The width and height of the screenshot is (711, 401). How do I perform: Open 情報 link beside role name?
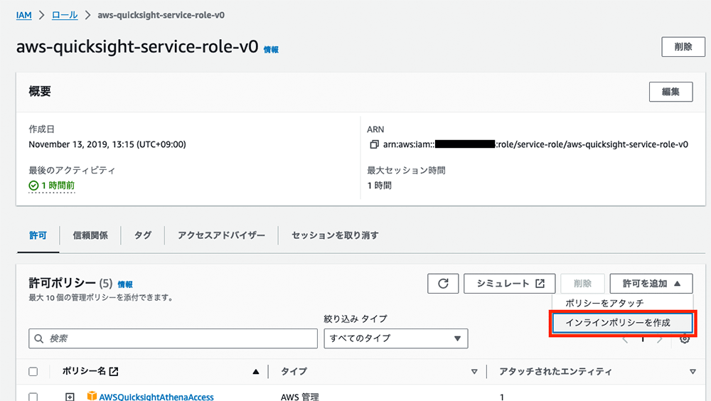(271, 50)
